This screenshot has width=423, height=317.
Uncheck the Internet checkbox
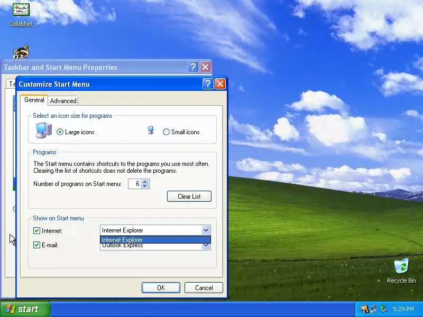tap(36, 230)
